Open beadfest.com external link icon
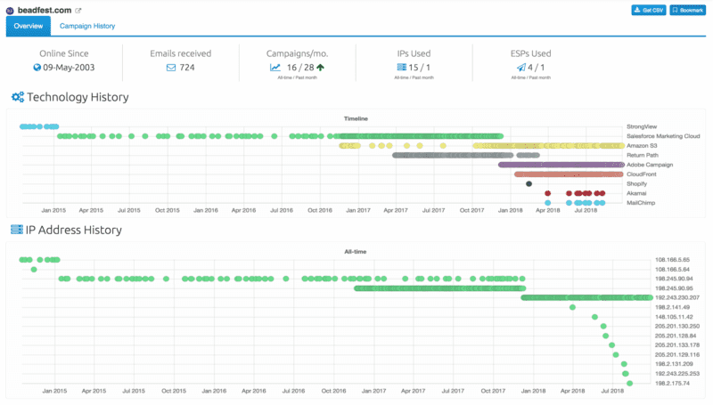This screenshot has width=713, height=405. point(78,11)
